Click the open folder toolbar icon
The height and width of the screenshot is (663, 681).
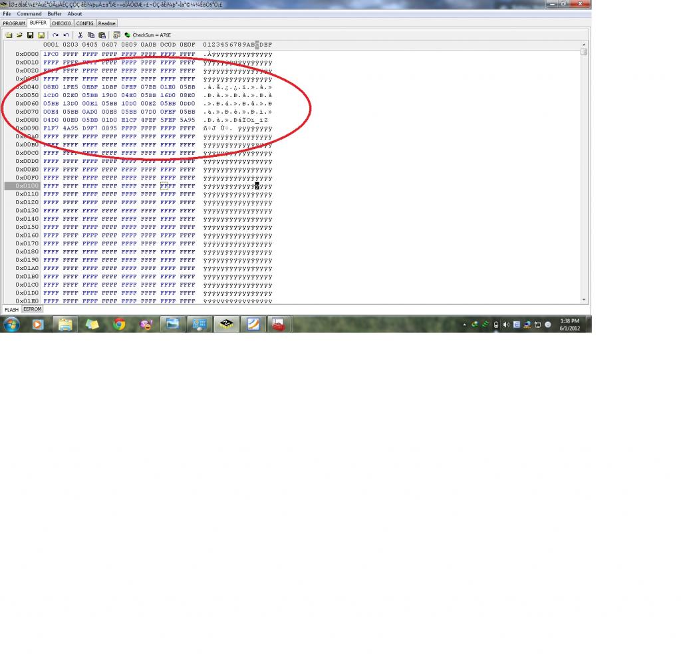[x=19, y=35]
